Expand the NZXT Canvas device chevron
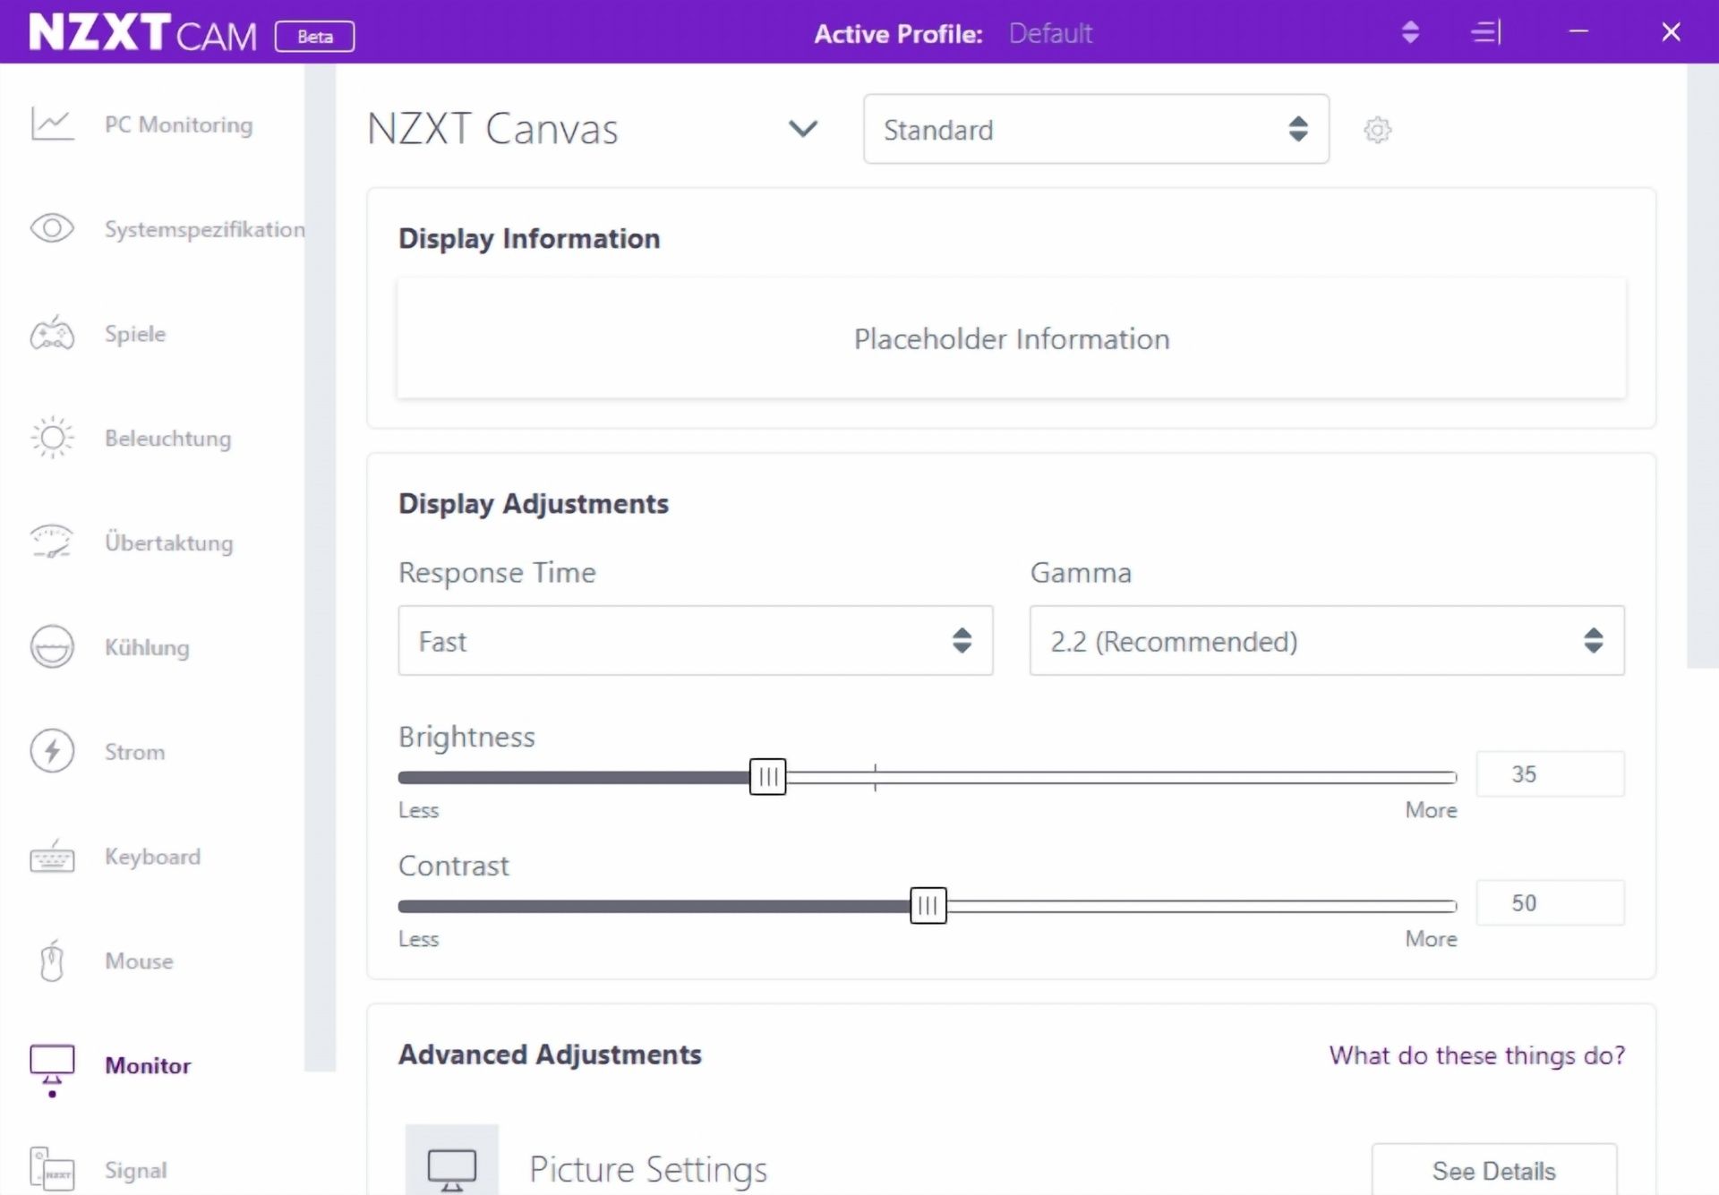The width and height of the screenshot is (1719, 1195). 803,129
